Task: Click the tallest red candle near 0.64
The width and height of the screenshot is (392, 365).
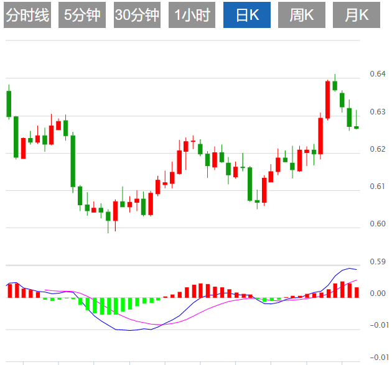Action: coord(327,99)
